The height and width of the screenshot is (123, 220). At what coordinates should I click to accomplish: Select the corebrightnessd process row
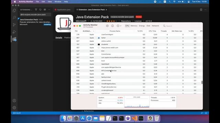(137, 90)
